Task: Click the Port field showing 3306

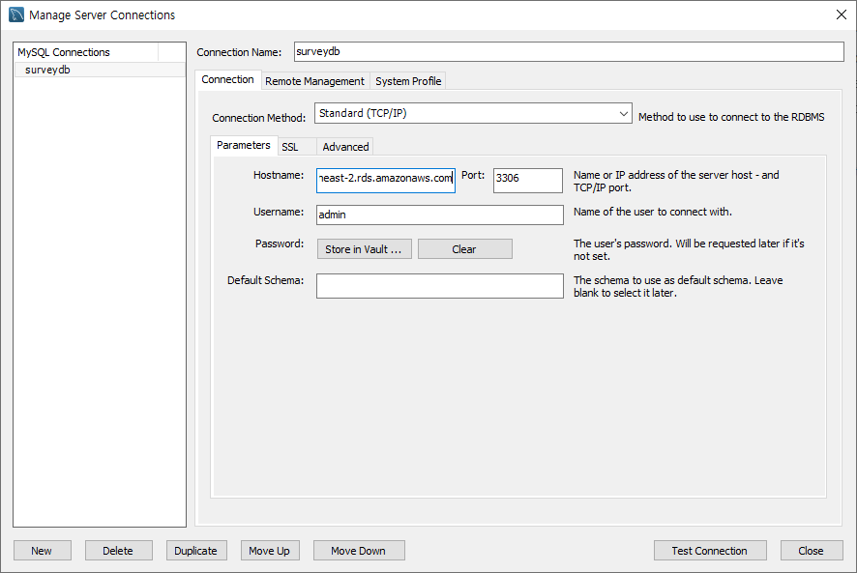Action: pyautogui.click(x=528, y=181)
